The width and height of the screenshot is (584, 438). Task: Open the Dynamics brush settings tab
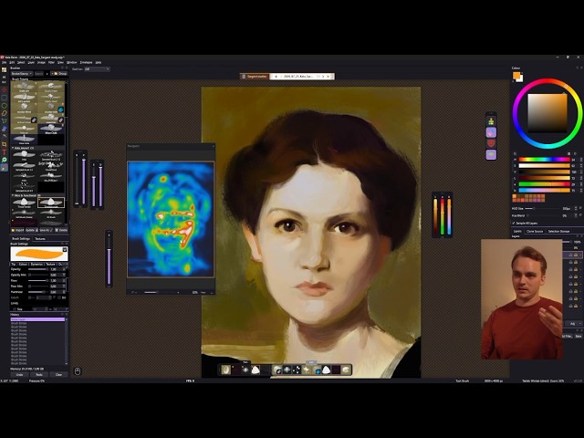click(x=36, y=264)
